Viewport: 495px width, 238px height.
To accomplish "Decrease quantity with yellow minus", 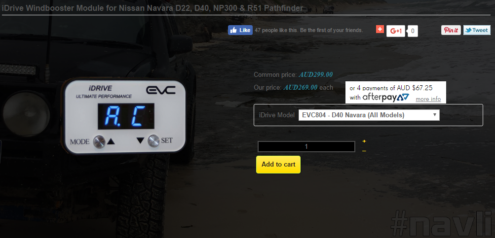I will pyautogui.click(x=364, y=151).
